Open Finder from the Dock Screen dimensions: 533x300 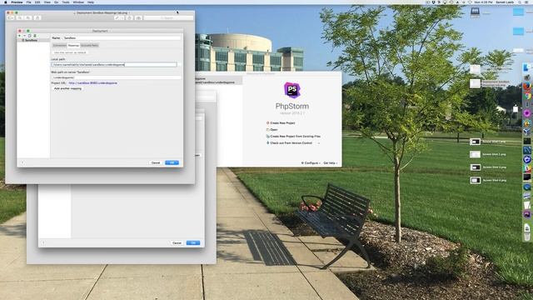point(527,67)
